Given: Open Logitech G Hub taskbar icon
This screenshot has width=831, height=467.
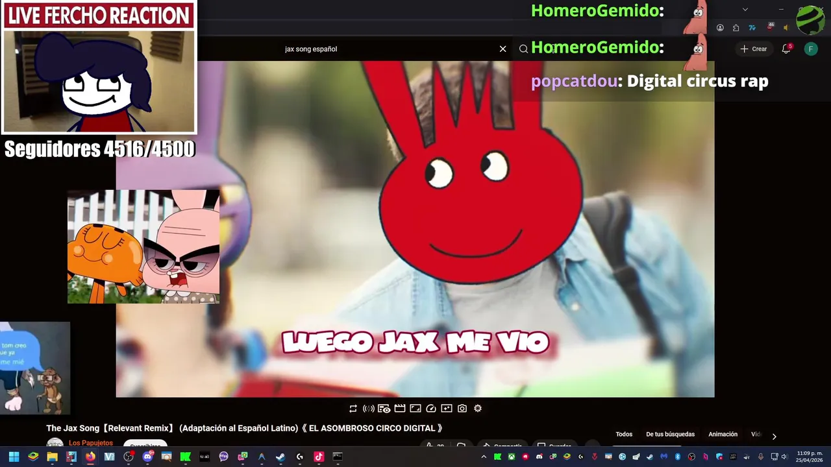Looking at the screenshot, I should 299,457.
